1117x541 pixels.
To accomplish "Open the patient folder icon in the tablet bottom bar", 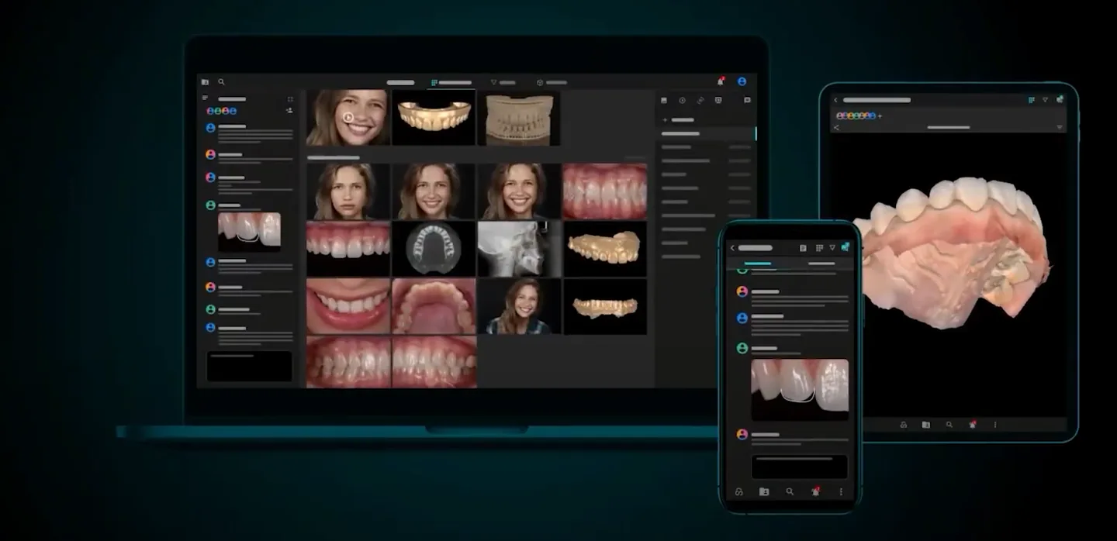I will click(925, 425).
